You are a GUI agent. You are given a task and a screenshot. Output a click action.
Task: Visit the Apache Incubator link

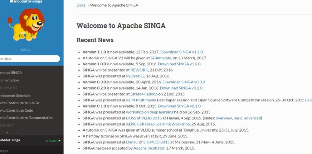point(149,148)
